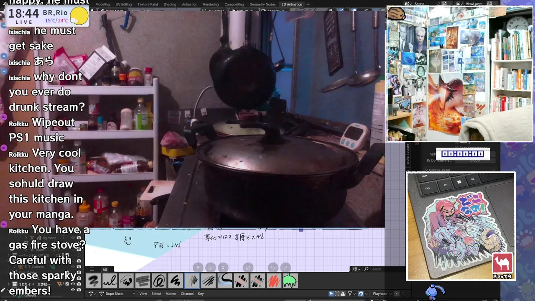Toggle Only Show Errors warning icon
535x301 pixels.
click(x=343, y=293)
